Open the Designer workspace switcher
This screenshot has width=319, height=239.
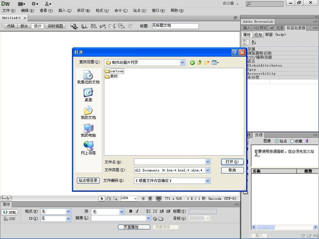(231, 4)
